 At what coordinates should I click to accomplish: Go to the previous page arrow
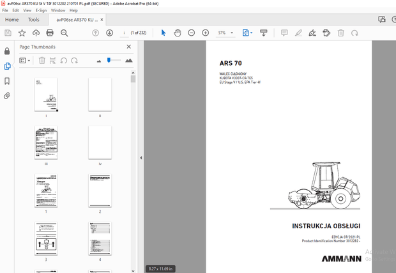pos(95,33)
